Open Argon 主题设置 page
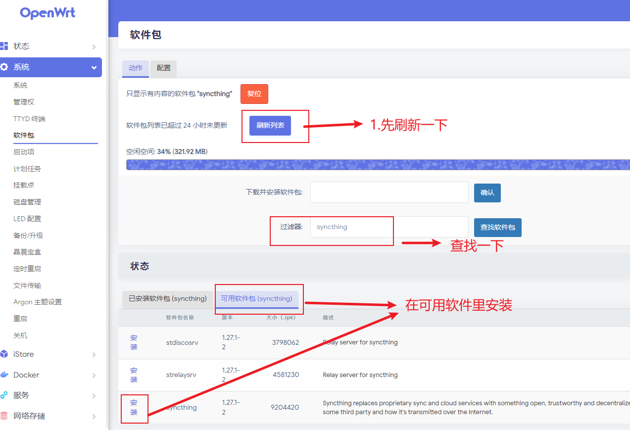The image size is (630, 430). (38, 302)
